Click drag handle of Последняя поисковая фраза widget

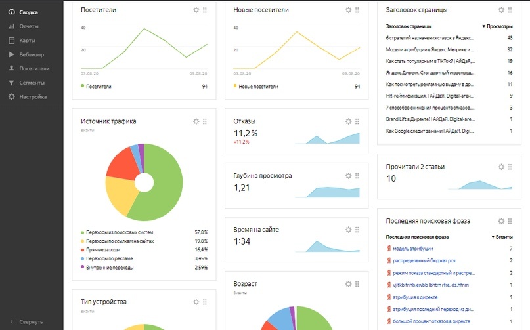[x=510, y=221]
